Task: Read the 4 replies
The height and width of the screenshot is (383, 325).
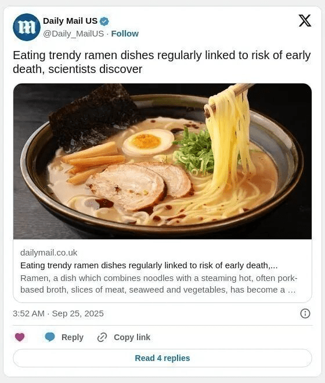Action: click(x=162, y=358)
